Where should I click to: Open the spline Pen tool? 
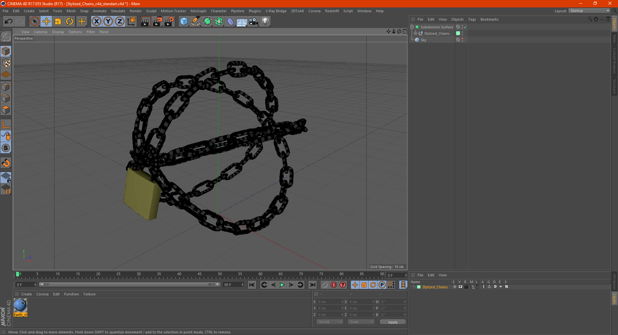click(x=196, y=22)
